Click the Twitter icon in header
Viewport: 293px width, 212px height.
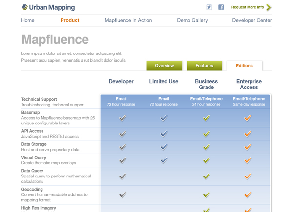click(x=209, y=7)
